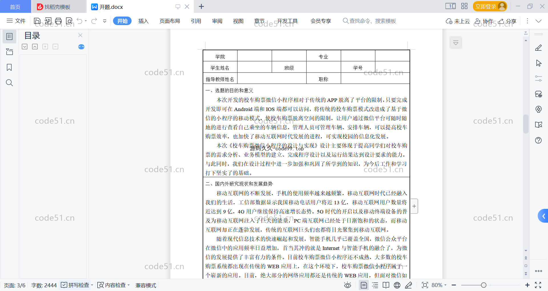Open the chapter navigation sidebar icon
The width and height of the screenshot is (548, 291).
pos(9,52)
